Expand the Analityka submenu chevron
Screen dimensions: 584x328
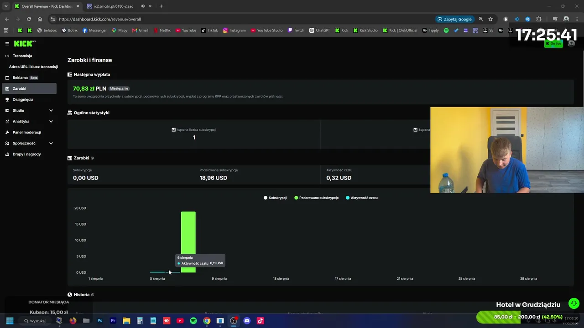coord(51,121)
